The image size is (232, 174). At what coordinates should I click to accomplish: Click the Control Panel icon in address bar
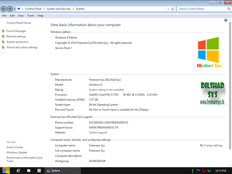pos(19,9)
